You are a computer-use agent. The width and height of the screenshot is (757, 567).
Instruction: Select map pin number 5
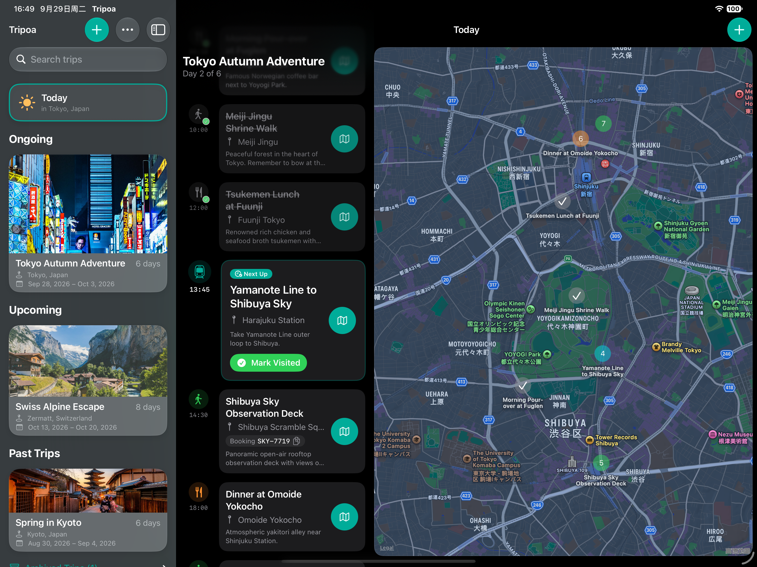click(601, 463)
